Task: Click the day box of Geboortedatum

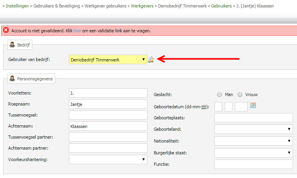Action: (218, 107)
